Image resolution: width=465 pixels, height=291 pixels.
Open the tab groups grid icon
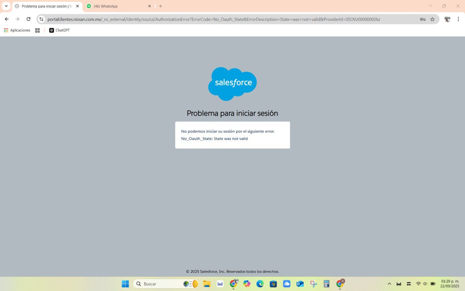38,30
